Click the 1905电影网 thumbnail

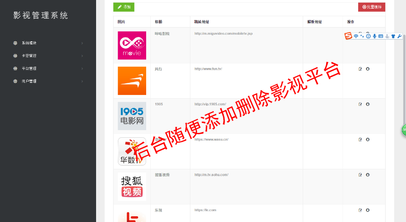[x=132, y=116]
